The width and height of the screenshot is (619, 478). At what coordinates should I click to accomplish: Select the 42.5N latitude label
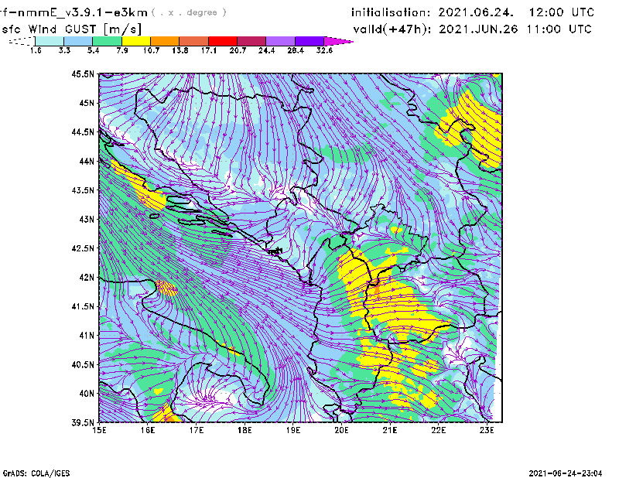point(83,248)
